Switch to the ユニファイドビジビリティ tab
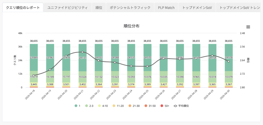This screenshot has height=125, width=263. coord(68,7)
